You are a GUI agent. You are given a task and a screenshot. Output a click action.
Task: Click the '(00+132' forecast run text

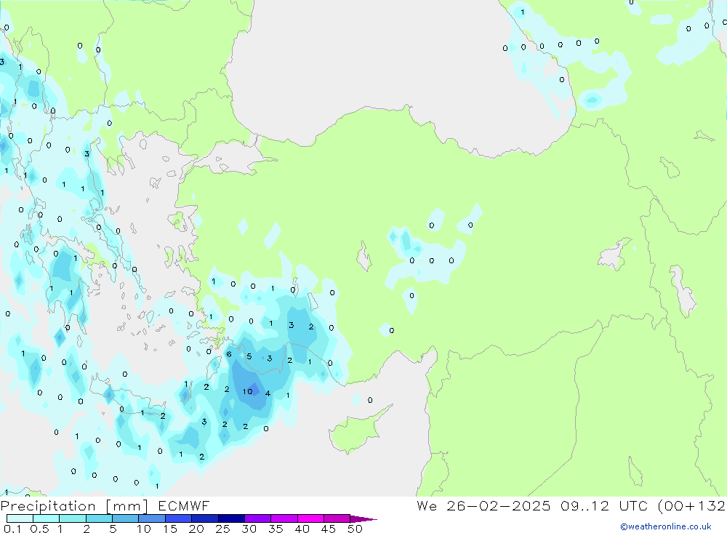point(692,506)
